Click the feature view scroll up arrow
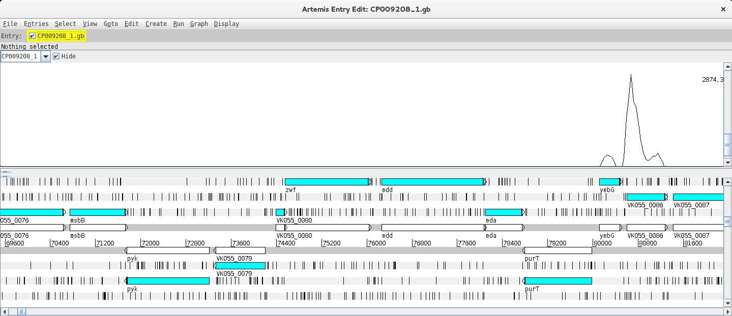732x316 pixels. point(727,181)
